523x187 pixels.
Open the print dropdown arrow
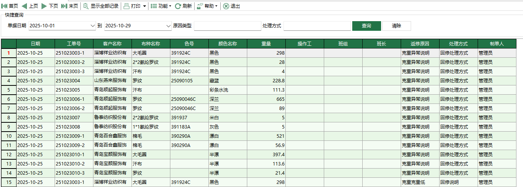click(x=144, y=6)
